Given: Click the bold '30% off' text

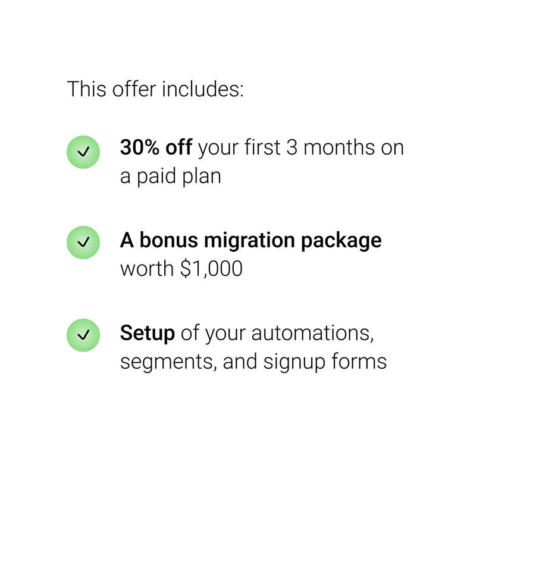Looking at the screenshot, I should pos(156,147).
